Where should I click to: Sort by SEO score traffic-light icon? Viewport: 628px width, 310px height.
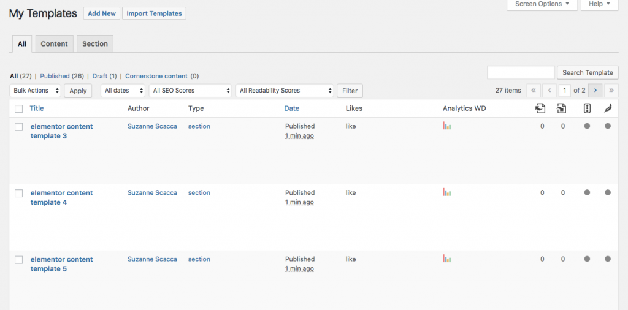click(x=587, y=108)
